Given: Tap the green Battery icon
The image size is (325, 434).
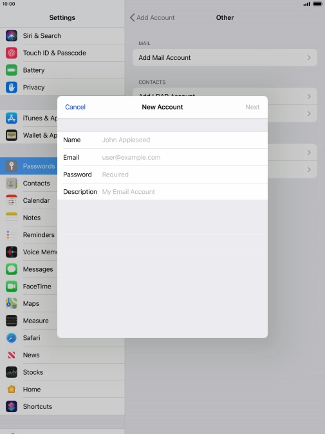Looking at the screenshot, I should (12, 70).
